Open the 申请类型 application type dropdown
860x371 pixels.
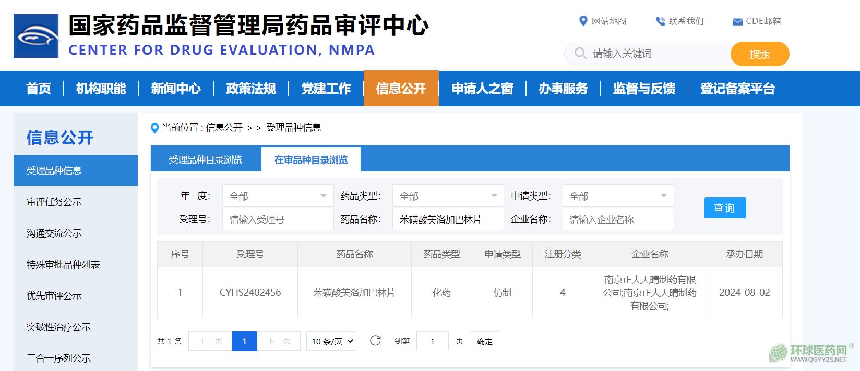(x=618, y=196)
